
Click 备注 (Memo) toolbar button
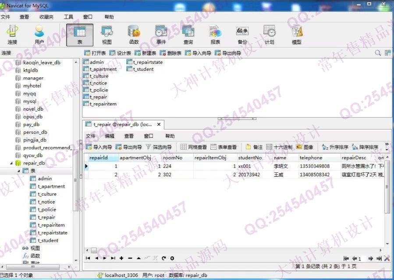click(254, 147)
